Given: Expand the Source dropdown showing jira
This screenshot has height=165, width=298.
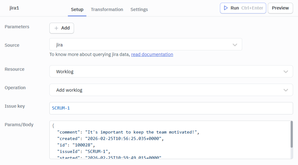Looking at the screenshot, I should pyautogui.click(x=146, y=44).
